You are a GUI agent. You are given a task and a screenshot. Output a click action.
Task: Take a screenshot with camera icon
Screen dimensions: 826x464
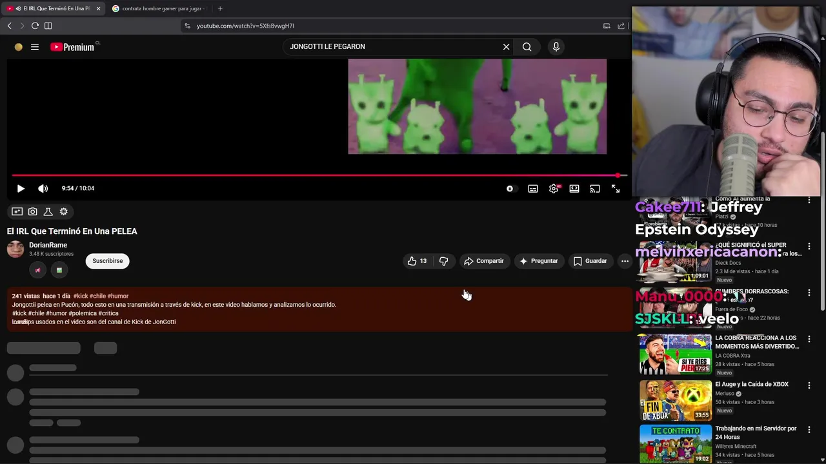coord(33,211)
